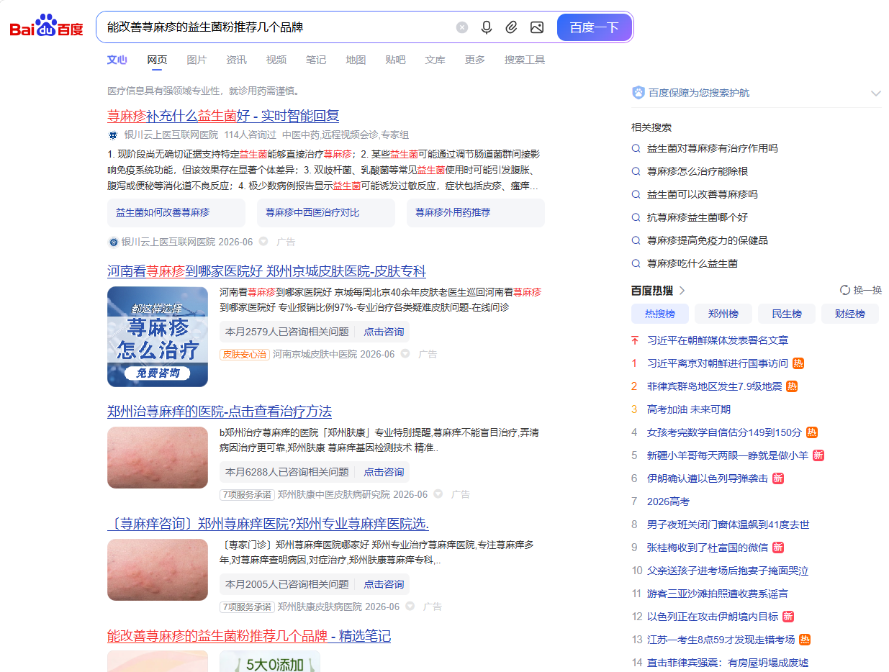Click the 新 badge on 伊朗确认遭以色列导弹袭击
The width and height of the screenshot is (889, 672).
[x=778, y=478]
